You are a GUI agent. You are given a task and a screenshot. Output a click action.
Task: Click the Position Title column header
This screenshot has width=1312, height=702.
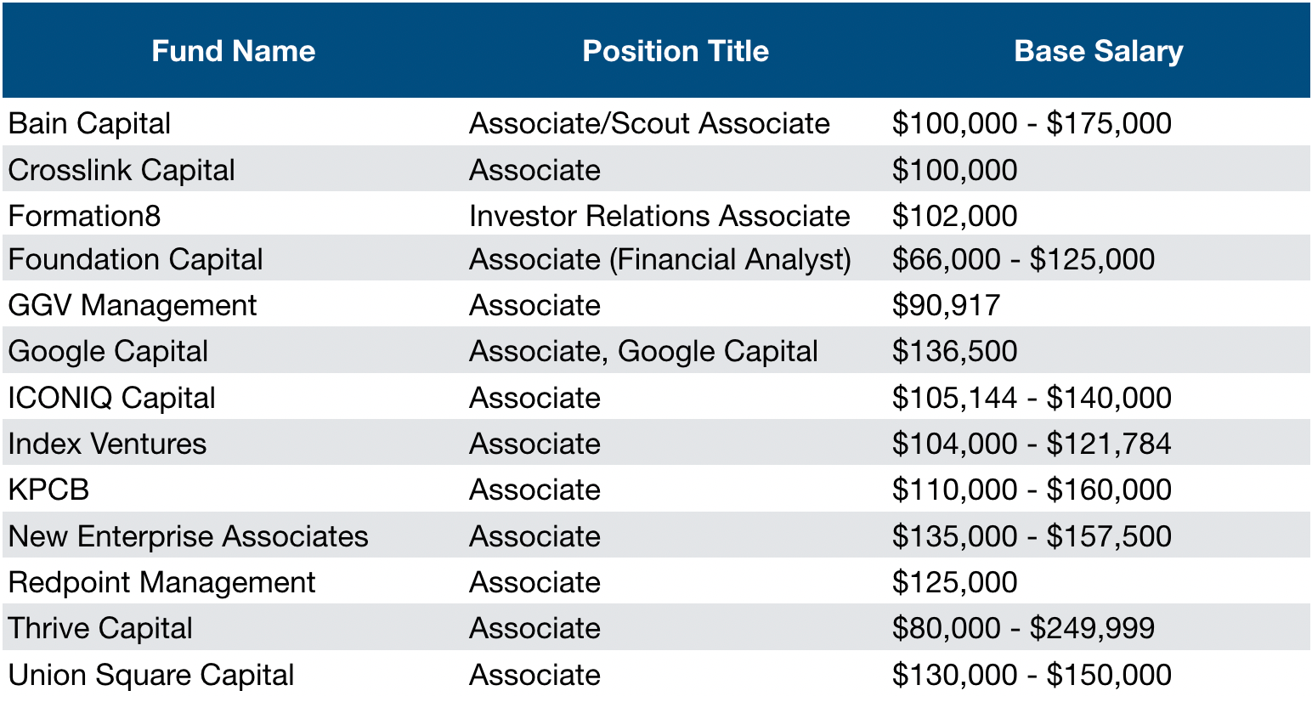(676, 51)
